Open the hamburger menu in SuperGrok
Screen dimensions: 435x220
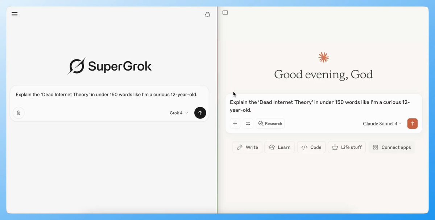pyautogui.click(x=14, y=14)
